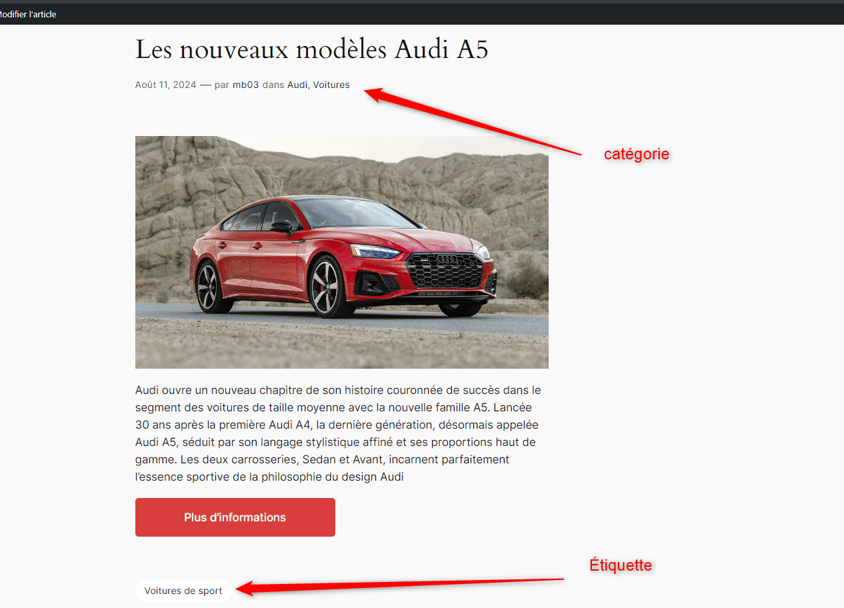The width and height of the screenshot is (844, 608).
Task: Click the red "Étiquette" annotation label
Action: pyautogui.click(x=621, y=565)
